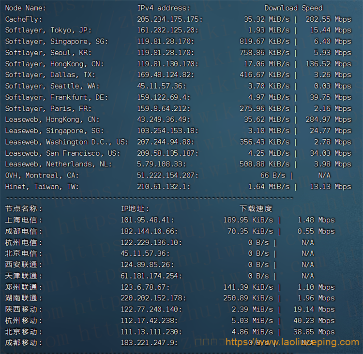Viewport: 363px width, 354px height.
Task: Select the 'CacheFly:' node name
Action: [x=24, y=19]
